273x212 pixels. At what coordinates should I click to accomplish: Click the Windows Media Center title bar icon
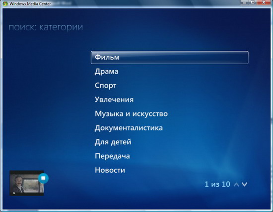[5, 3]
